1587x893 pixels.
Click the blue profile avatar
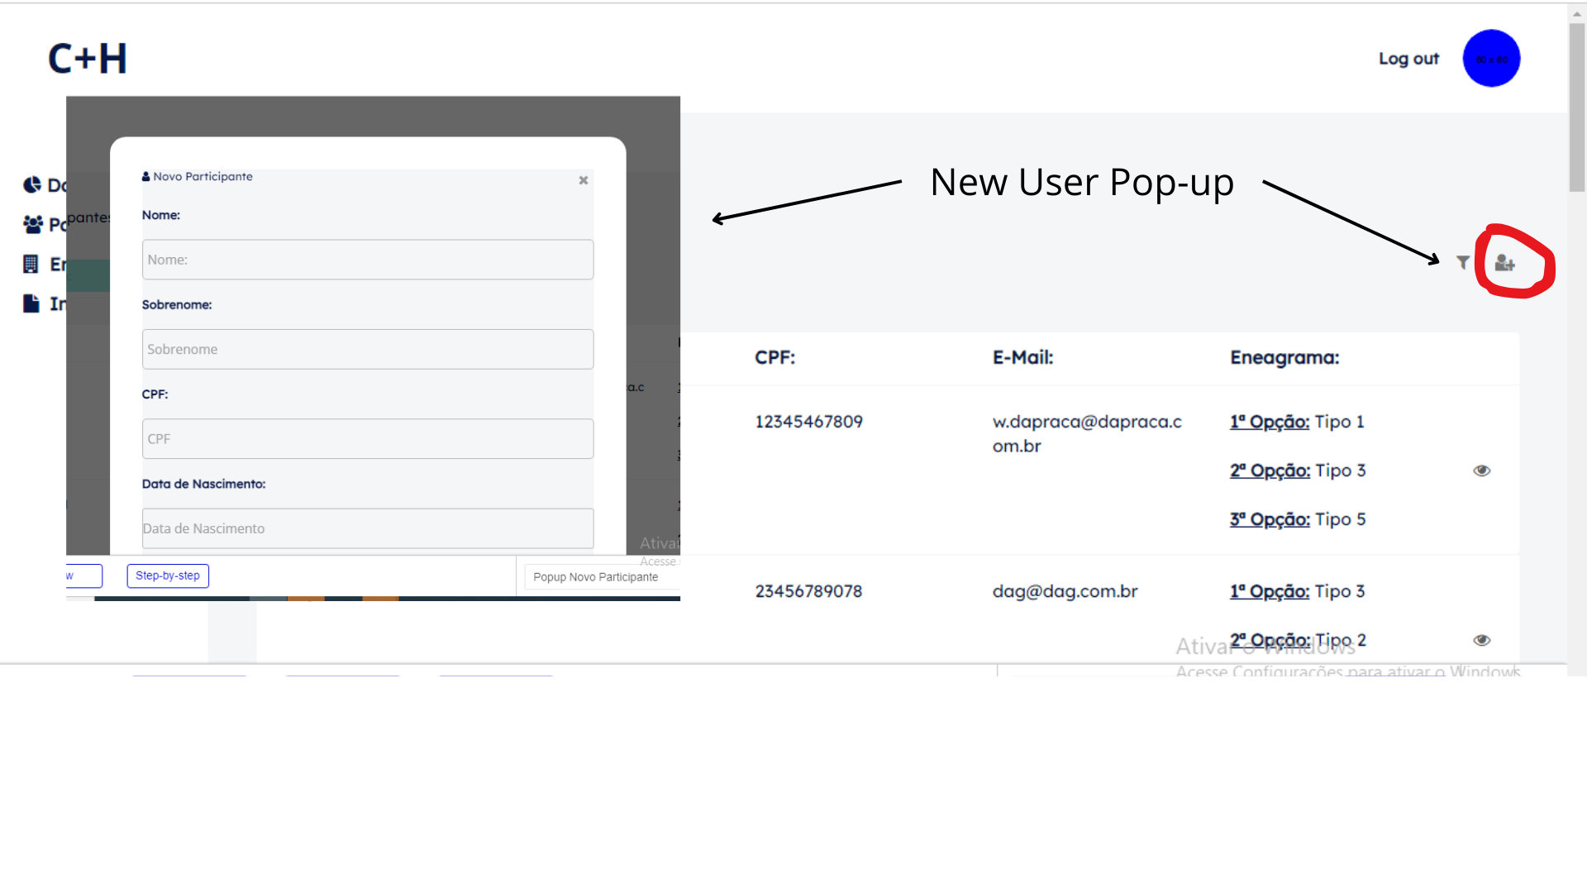coord(1491,59)
